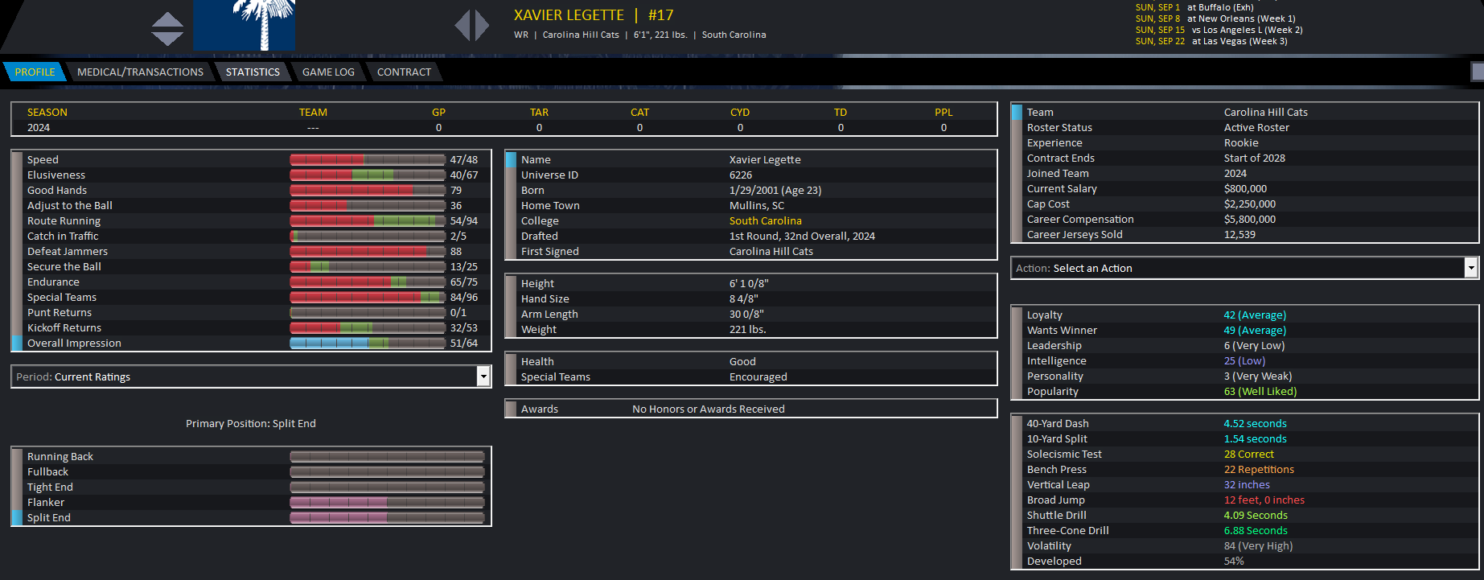Click the player name heading Xavier Legette #17
This screenshot has width=1484, height=580.
[x=594, y=15]
